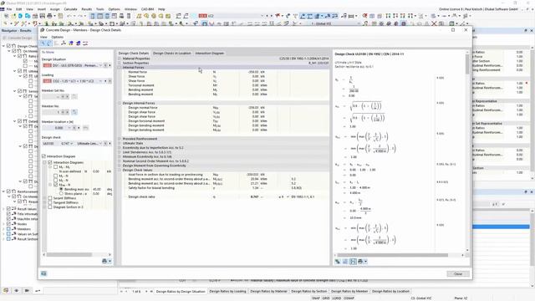The image size is (535, 301).
Task: Click the first icon in navigator bottom bar
Action: [6, 290]
